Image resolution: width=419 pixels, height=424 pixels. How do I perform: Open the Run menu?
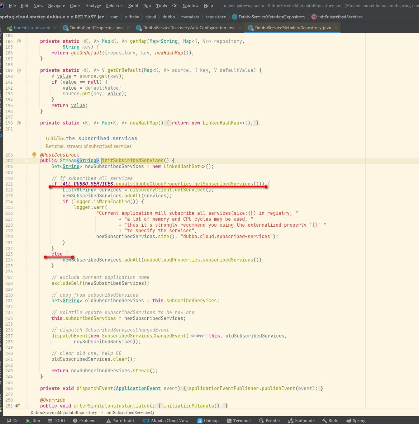pos(147,6)
